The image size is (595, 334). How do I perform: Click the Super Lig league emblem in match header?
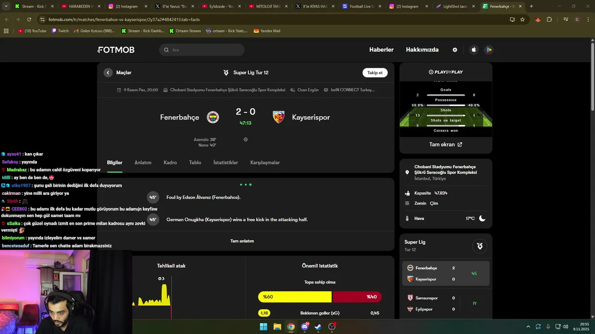point(226,72)
